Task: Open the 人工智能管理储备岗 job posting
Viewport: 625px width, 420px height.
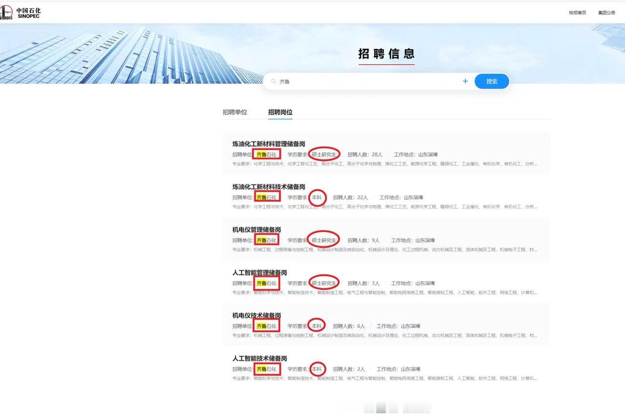Action: point(260,272)
